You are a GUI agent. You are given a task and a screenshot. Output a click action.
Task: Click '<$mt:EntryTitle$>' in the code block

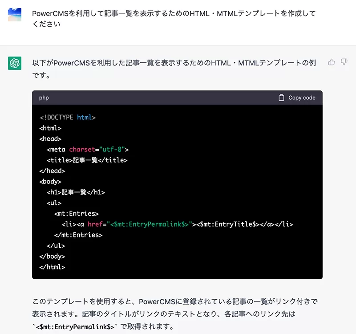tap(228, 224)
